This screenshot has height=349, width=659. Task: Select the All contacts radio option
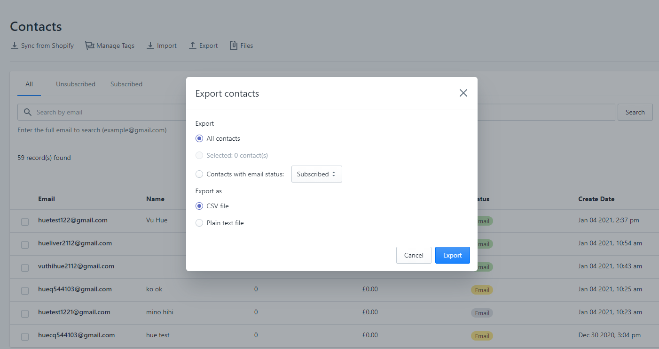coord(199,138)
